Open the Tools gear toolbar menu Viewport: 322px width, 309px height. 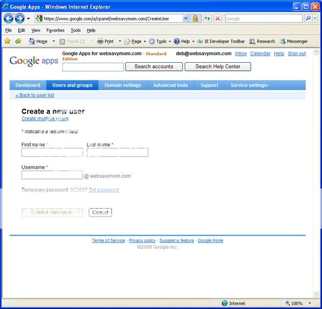[160, 41]
